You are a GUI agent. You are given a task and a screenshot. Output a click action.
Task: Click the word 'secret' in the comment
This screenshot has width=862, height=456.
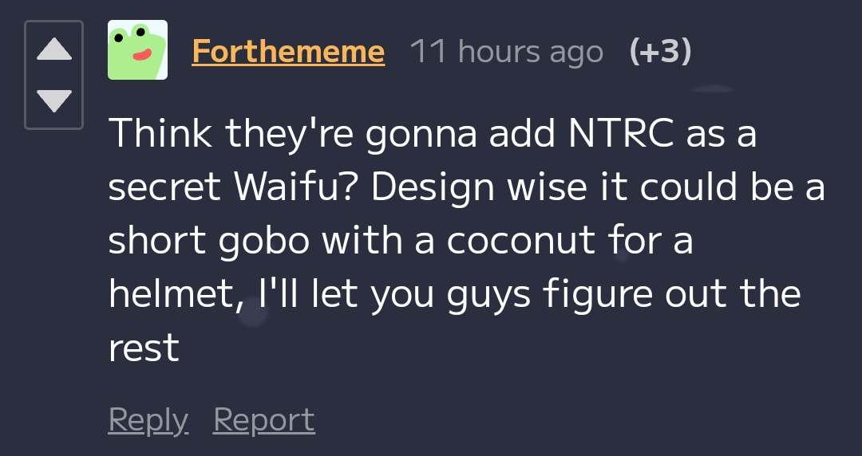tap(164, 187)
